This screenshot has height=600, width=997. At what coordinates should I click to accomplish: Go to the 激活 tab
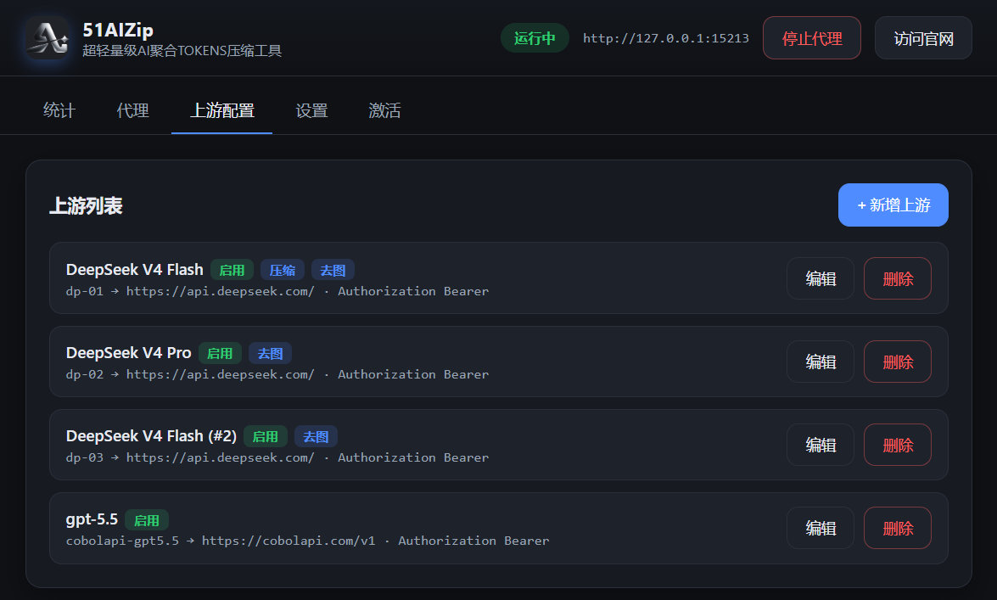tap(384, 110)
